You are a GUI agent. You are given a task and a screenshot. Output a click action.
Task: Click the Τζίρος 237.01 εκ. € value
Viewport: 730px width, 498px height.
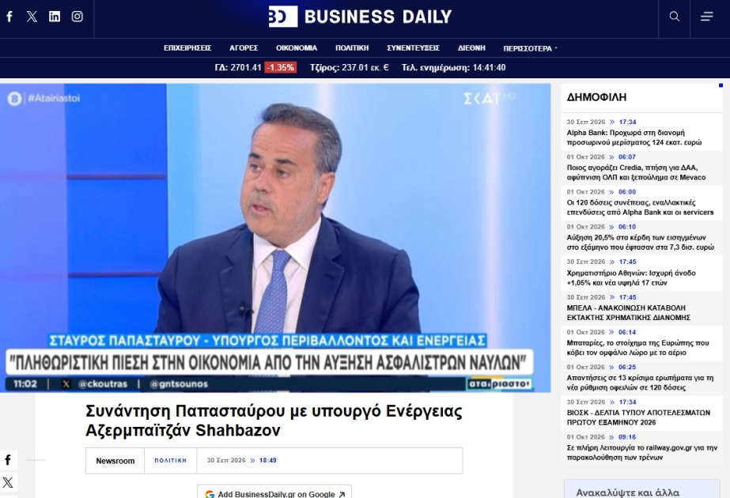point(349,67)
